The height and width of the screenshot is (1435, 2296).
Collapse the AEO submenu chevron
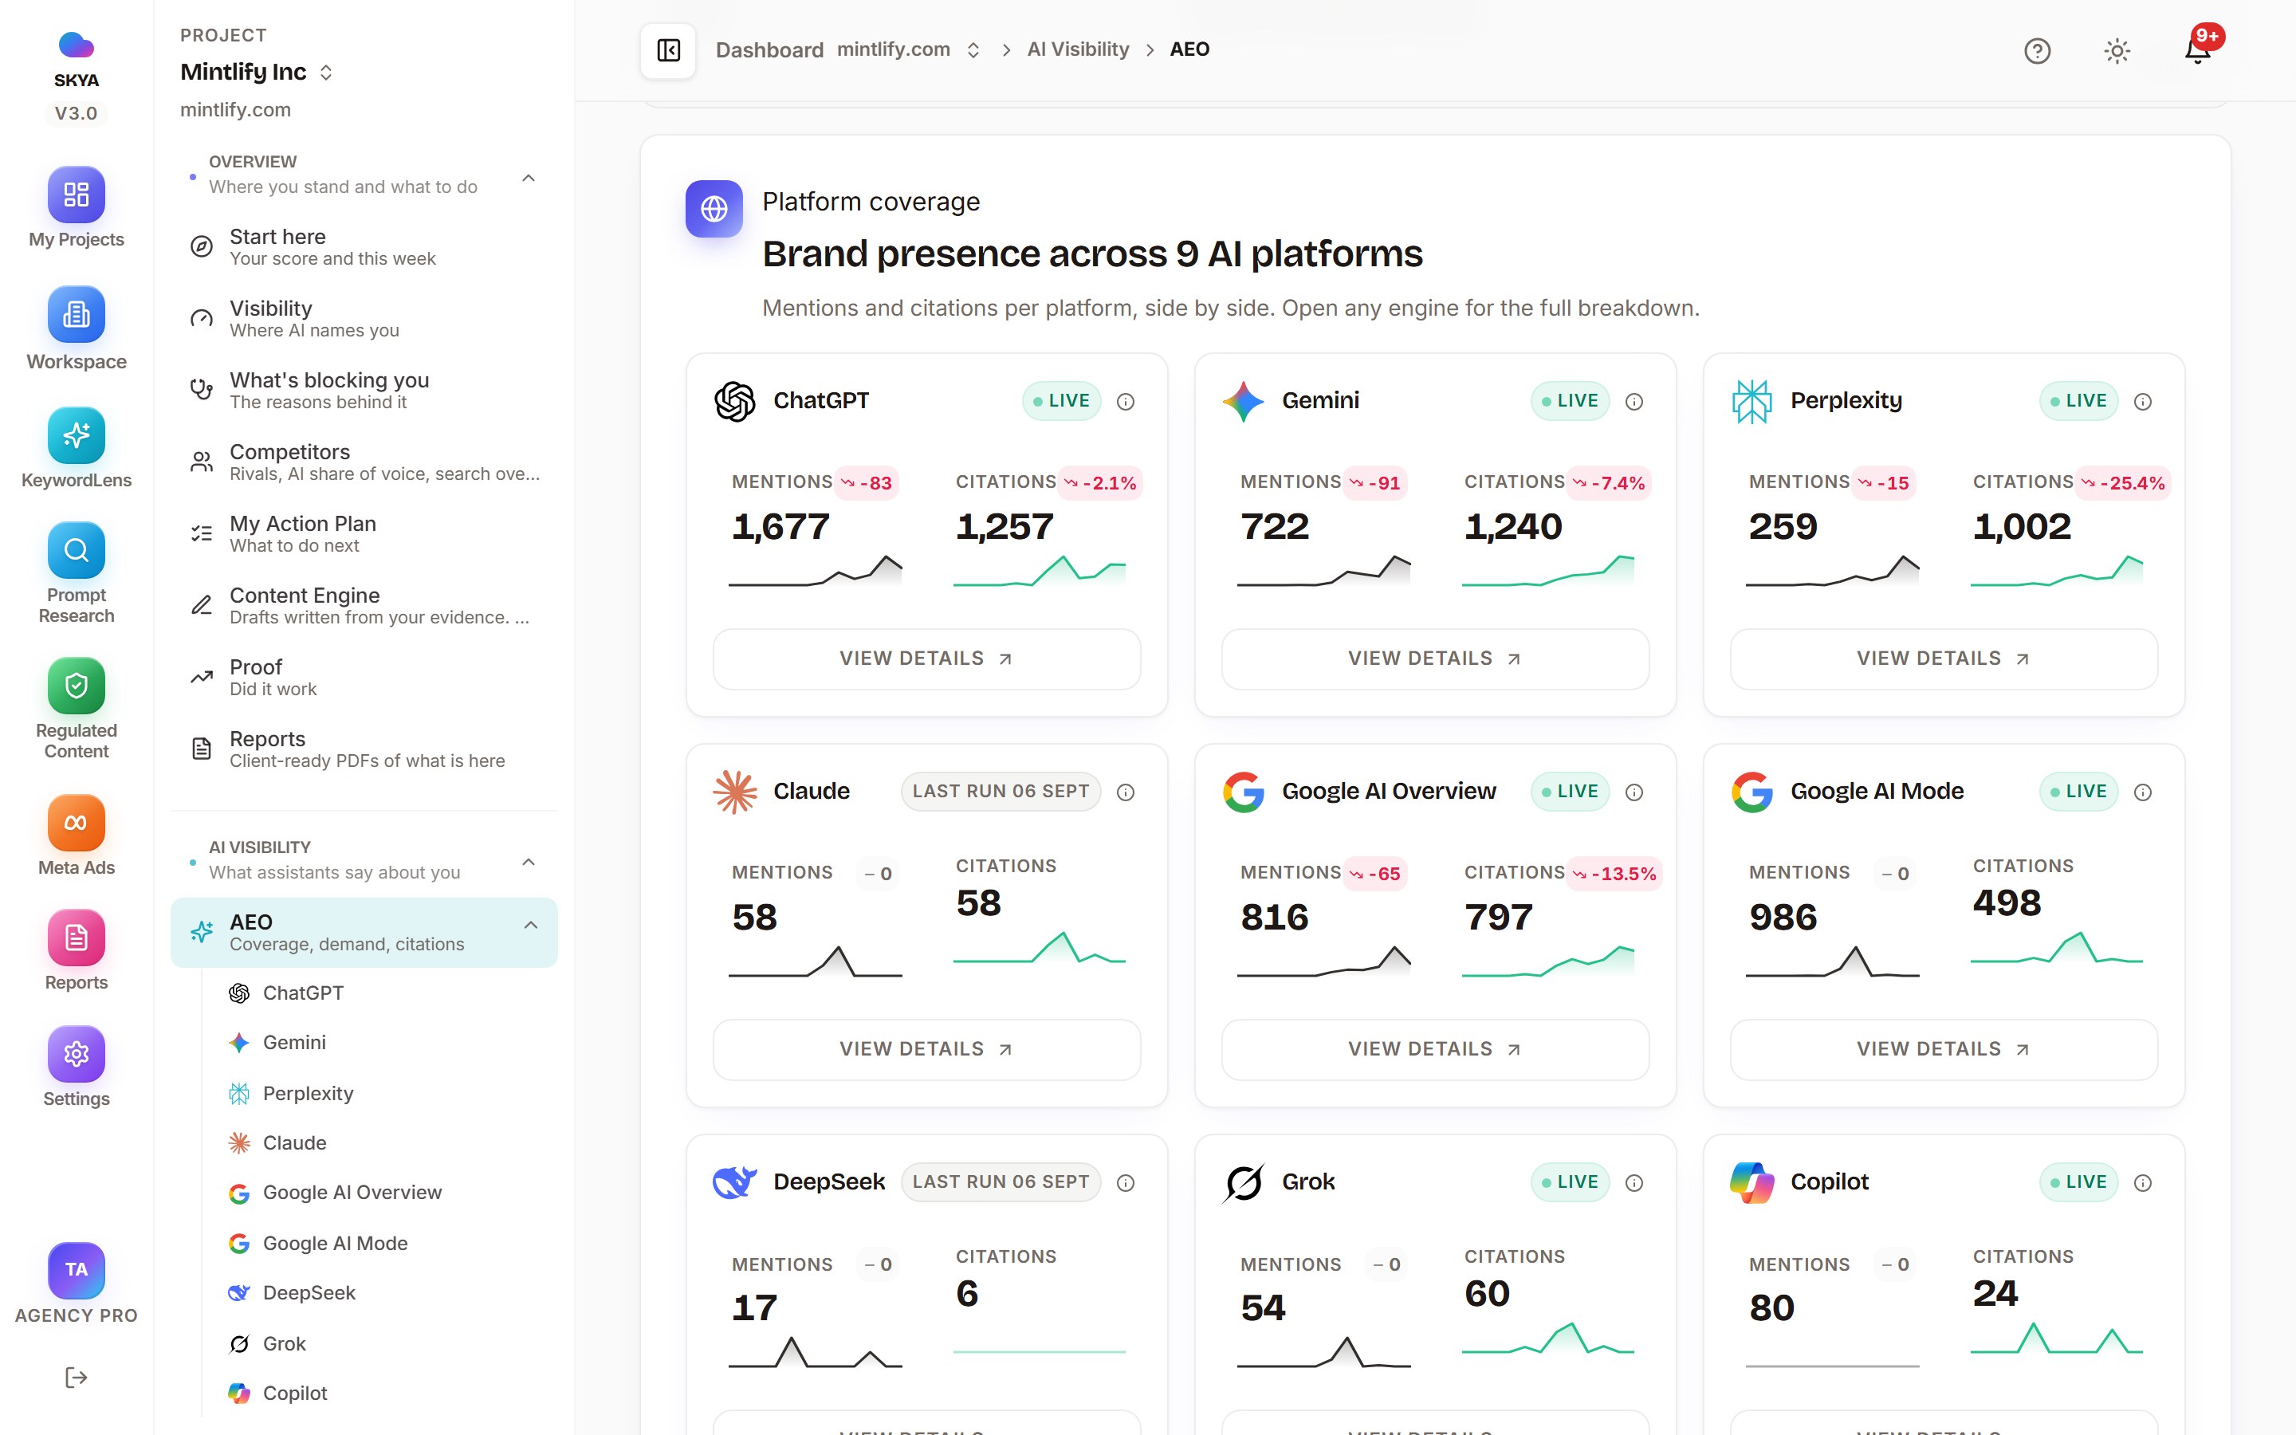(530, 925)
